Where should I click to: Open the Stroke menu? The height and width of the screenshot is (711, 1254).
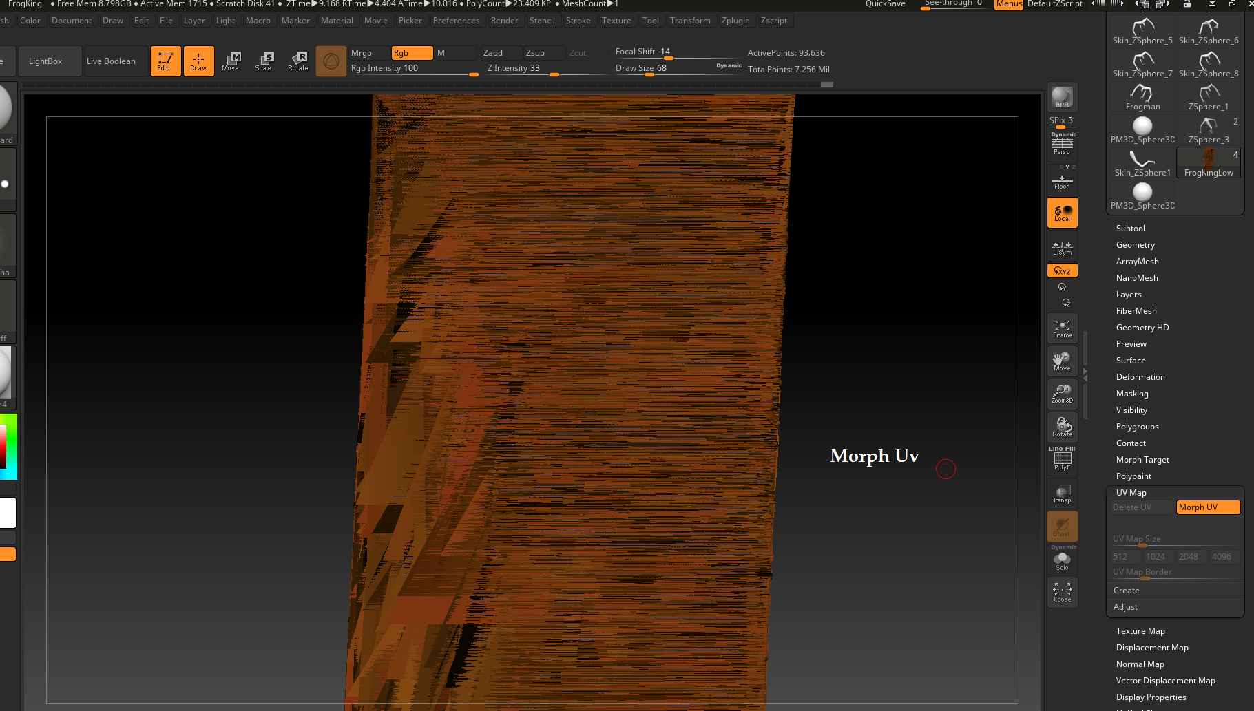tap(578, 21)
